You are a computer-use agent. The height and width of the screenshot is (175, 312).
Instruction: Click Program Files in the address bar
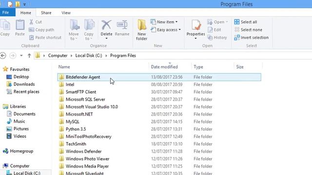pyautogui.click(x=123, y=55)
